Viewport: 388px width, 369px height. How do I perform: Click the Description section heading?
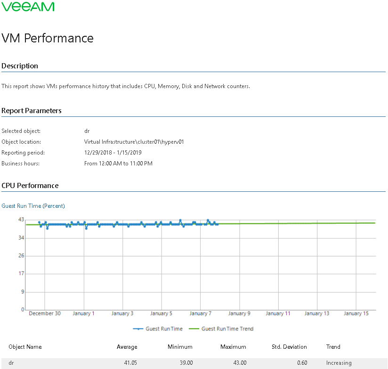[x=20, y=66]
